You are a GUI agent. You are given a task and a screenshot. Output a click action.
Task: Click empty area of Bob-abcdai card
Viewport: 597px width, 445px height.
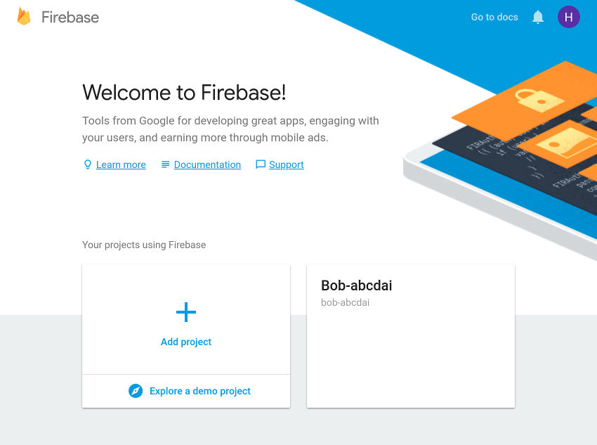[410, 358]
